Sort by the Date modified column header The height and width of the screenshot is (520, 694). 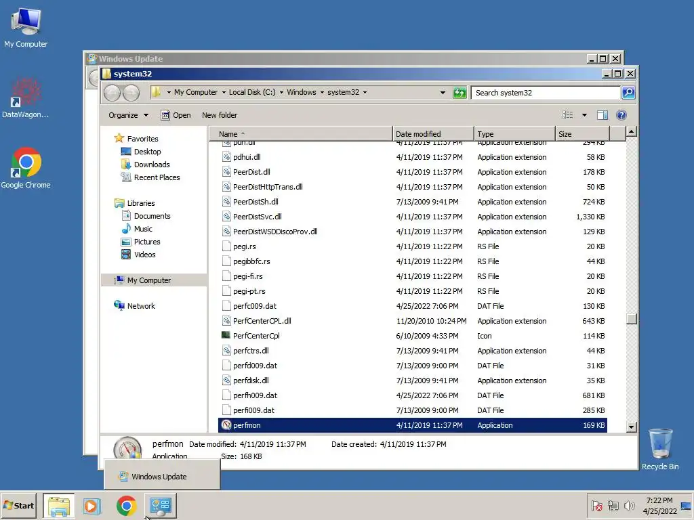click(x=433, y=133)
